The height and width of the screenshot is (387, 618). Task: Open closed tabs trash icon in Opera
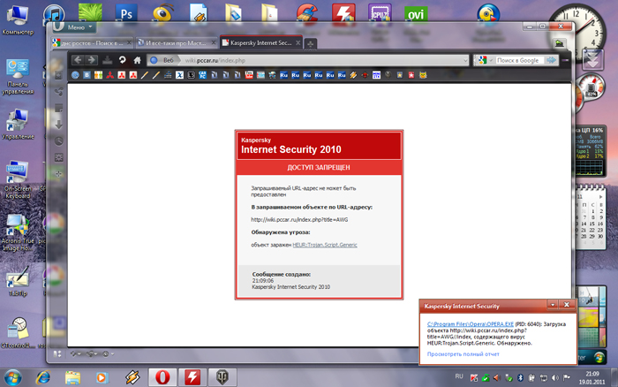(559, 43)
